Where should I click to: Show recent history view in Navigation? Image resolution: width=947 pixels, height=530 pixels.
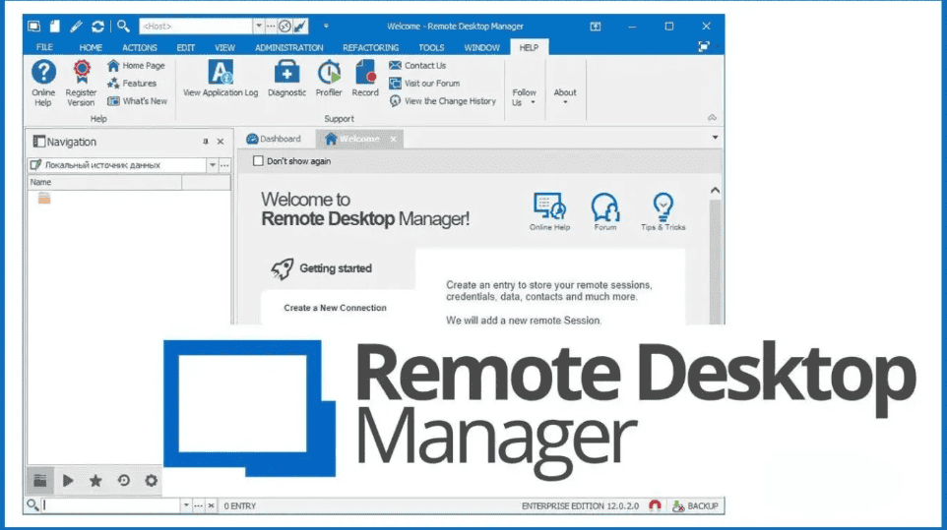[124, 481]
